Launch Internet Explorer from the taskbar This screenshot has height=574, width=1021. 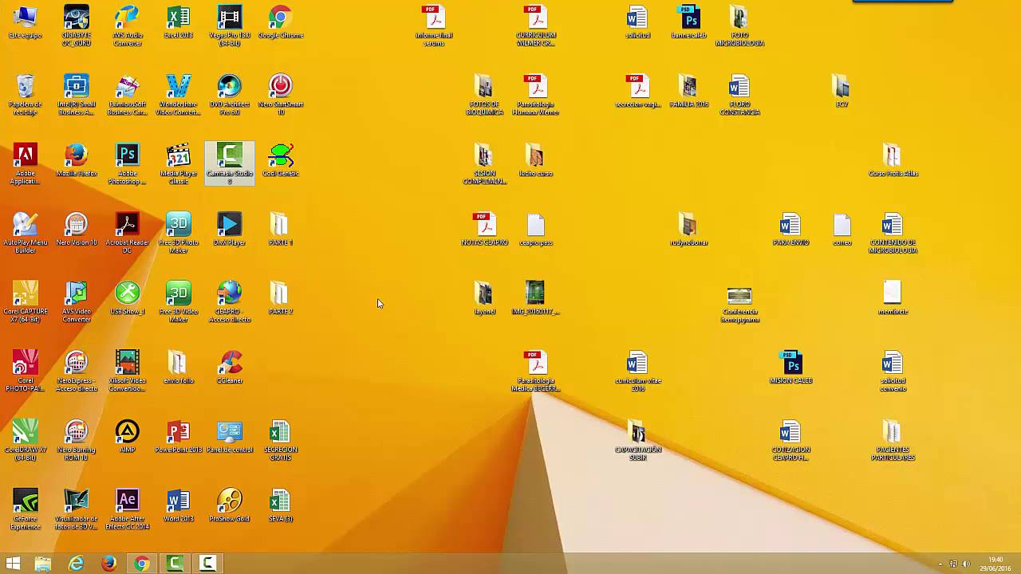pyautogui.click(x=76, y=564)
